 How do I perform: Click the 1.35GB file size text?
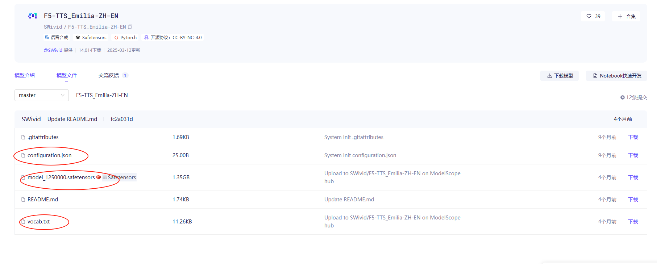181,177
